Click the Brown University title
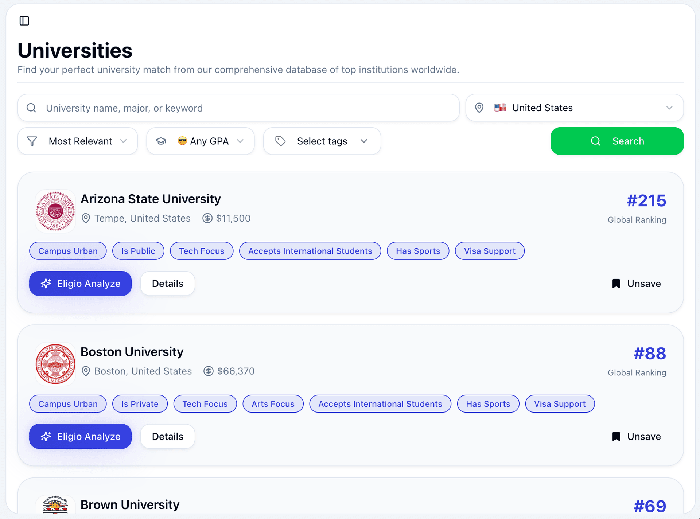 [x=130, y=505]
